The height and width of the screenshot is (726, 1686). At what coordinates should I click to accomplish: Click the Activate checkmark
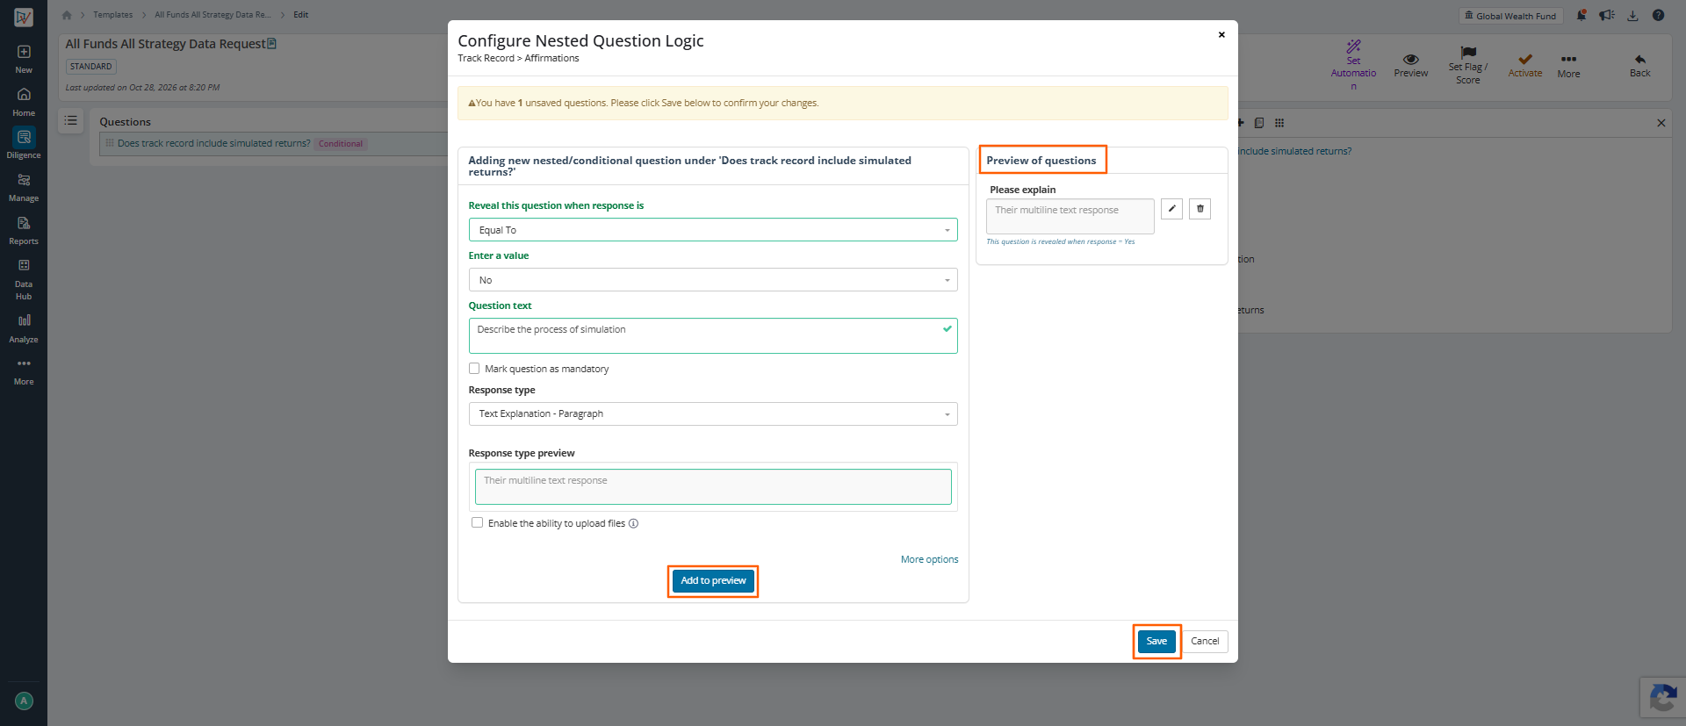(1525, 60)
